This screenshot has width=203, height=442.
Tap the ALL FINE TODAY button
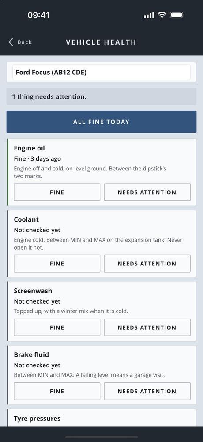click(x=101, y=122)
